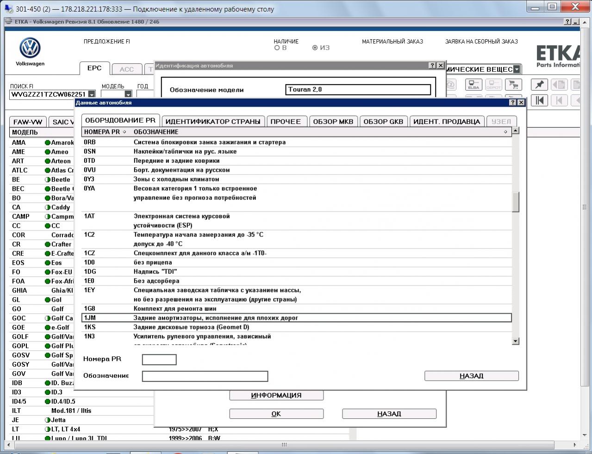
Task: Open the ОБЗОР МКВ tab
Action: [x=333, y=121]
